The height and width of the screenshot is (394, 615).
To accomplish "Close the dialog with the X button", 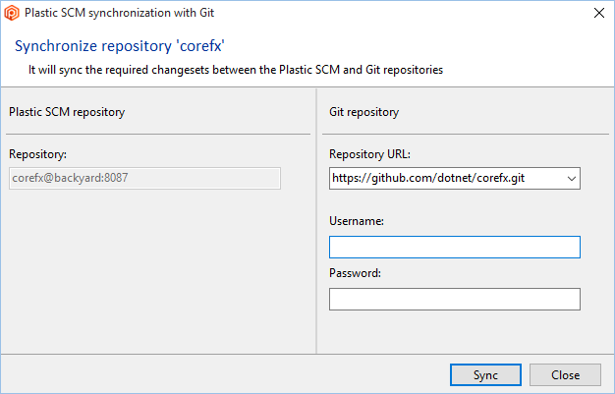I will [x=599, y=14].
